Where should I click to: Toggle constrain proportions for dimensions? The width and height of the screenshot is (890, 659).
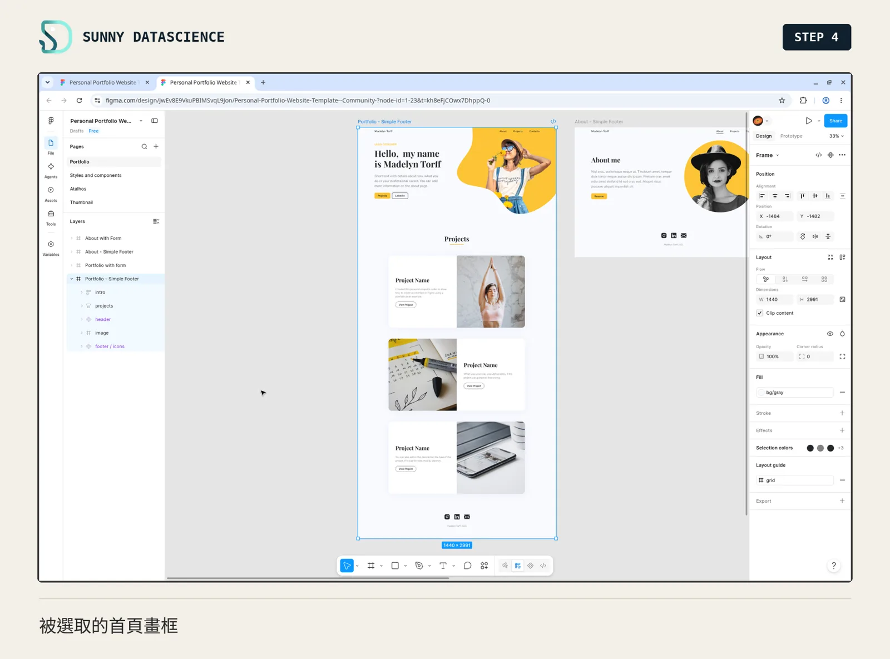[x=842, y=300]
